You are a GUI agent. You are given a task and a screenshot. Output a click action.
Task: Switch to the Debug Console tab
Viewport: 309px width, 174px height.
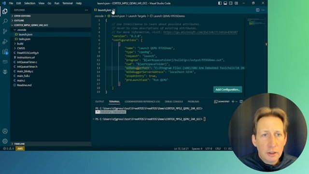click(174, 101)
